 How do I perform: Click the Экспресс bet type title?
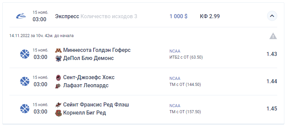coord(67,16)
